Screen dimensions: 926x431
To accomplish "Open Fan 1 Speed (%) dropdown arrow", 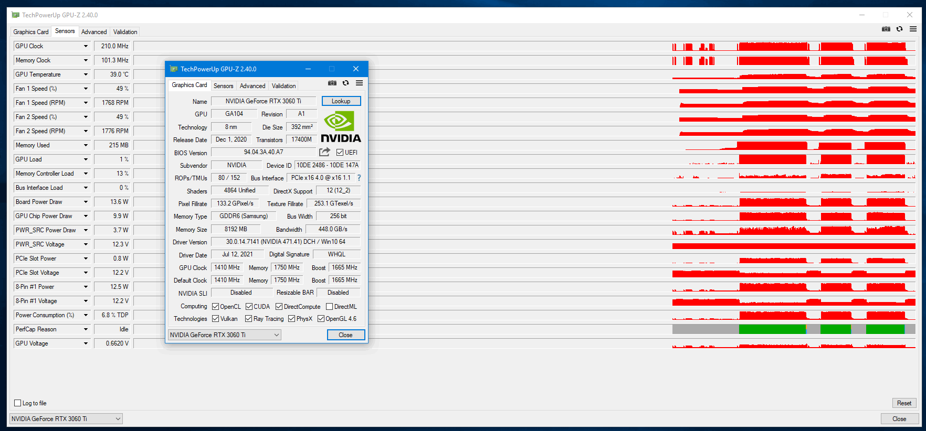I will point(86,89).
